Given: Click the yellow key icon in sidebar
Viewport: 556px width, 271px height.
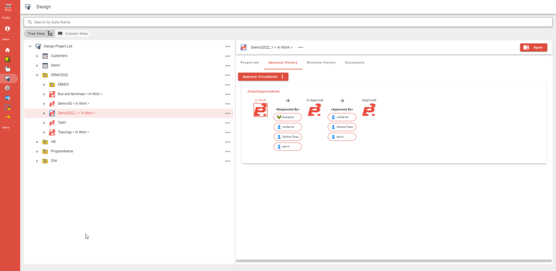Looking at the screenshot, I should 8,117.
